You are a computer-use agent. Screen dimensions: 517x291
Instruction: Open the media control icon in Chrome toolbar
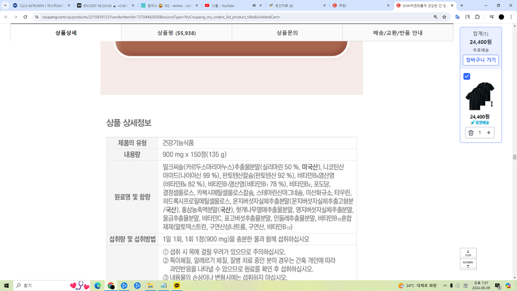tap(491, 17)
